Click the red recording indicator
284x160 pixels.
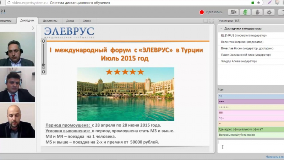pyautogui.click(x=202, y=12)
